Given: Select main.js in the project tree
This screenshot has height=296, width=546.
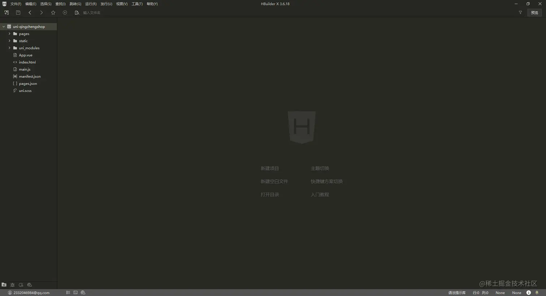Looking at the screenshot, I should coord(25,69).
